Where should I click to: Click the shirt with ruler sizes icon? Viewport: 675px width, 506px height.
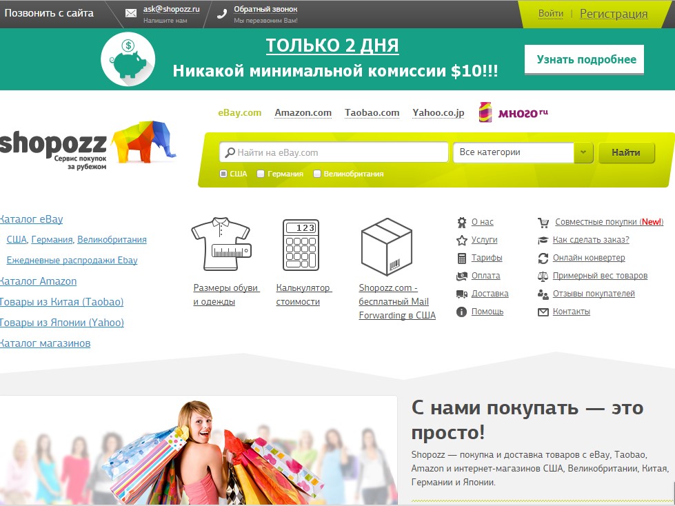click(x=221, y=244)
